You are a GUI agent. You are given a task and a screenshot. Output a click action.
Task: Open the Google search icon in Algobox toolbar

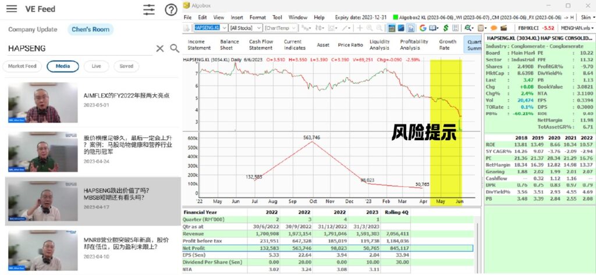pyautogui.click(x=423, y=28)
